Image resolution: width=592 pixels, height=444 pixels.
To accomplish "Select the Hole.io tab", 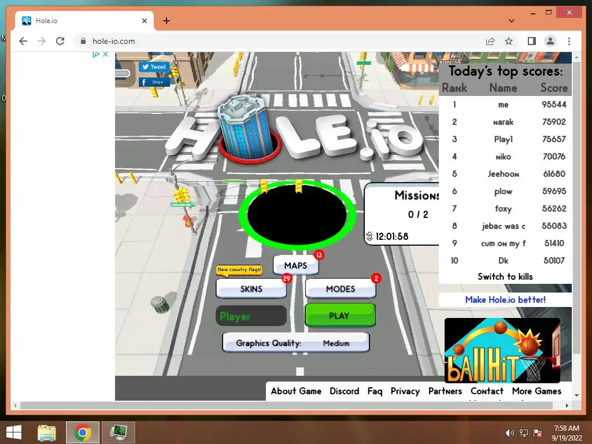I will pyautogui.click(x=84, y=21).
